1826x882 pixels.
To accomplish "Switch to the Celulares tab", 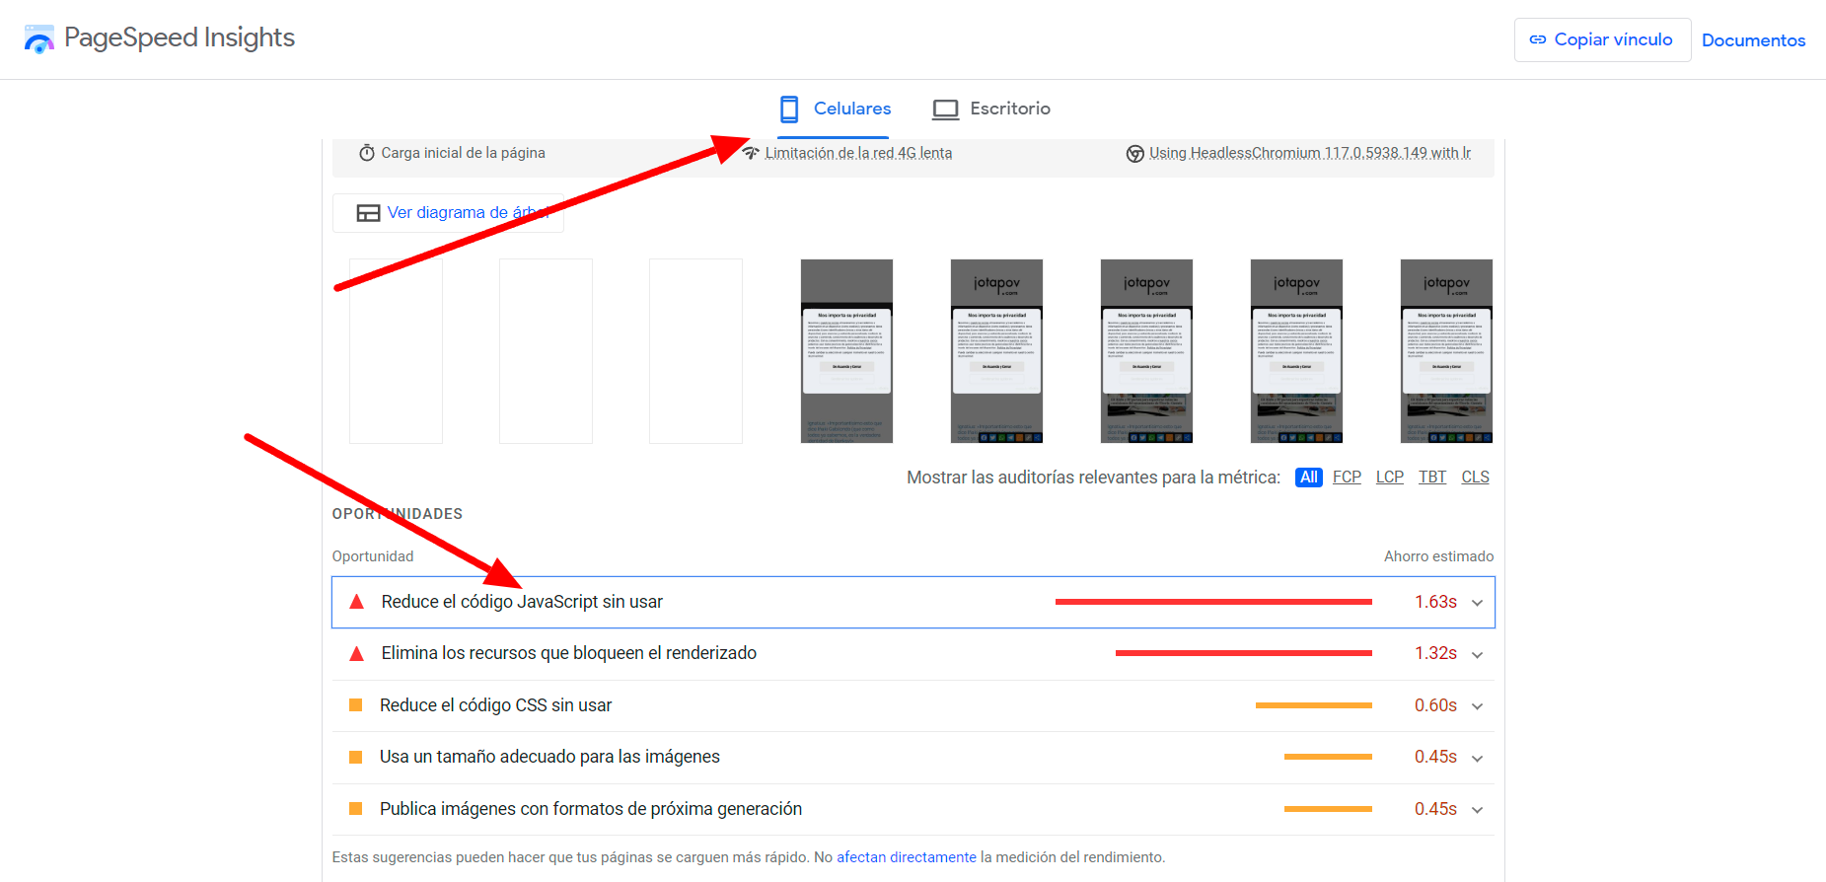I will (834, 109).
